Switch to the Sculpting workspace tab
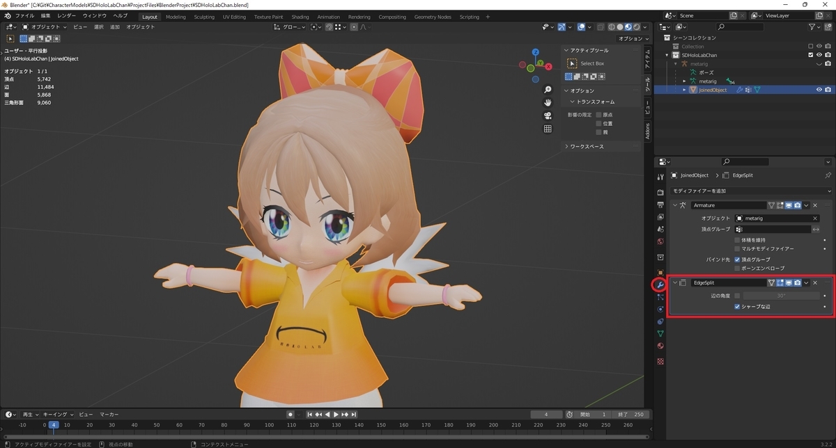836x448 pixels. point(204,17)
